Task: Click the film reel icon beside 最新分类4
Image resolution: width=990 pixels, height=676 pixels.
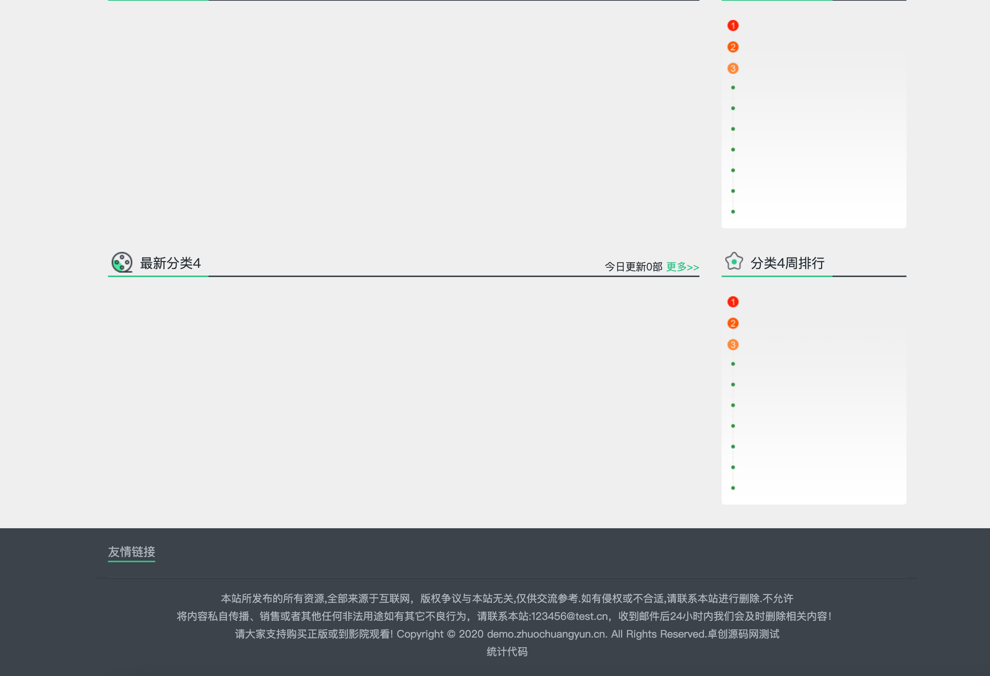Action: [122, 262]
